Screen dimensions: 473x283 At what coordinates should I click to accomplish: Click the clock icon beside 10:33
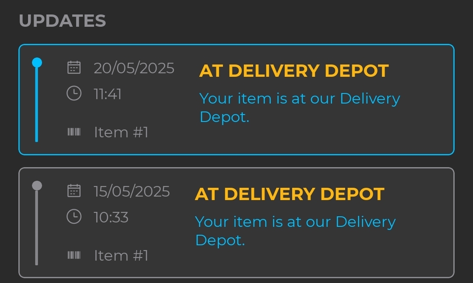point(74,216)
